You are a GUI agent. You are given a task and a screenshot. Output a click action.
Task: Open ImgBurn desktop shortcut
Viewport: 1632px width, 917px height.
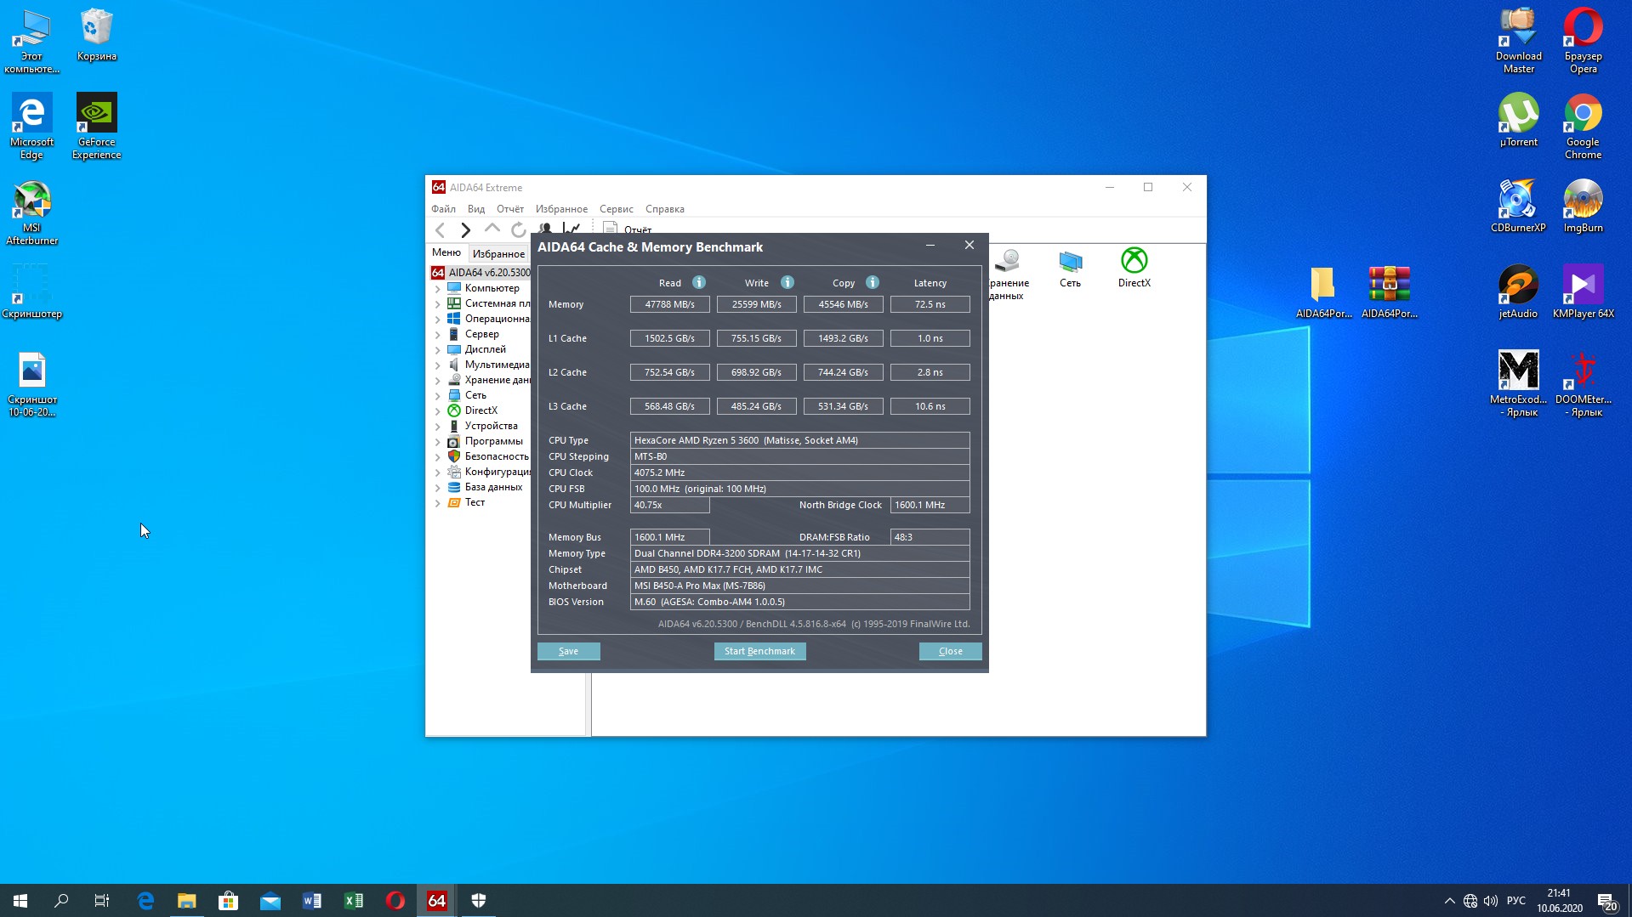tap(1583, 207)
